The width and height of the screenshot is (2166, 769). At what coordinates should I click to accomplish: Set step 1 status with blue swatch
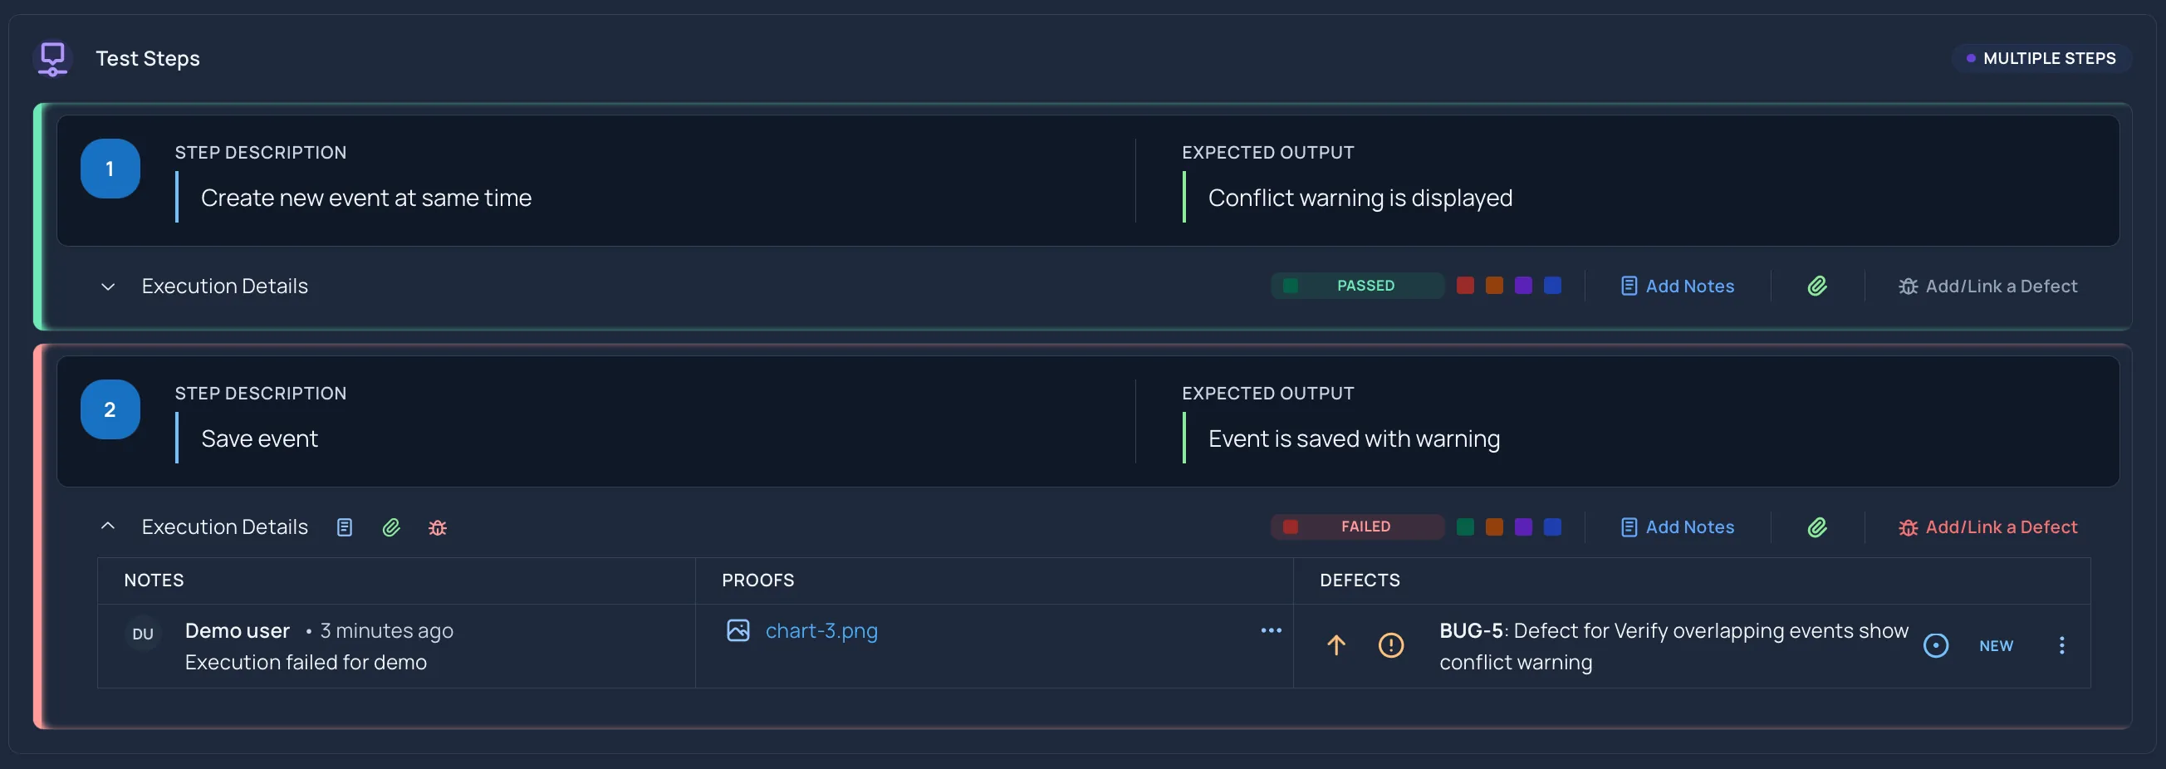pos(1553,286)
